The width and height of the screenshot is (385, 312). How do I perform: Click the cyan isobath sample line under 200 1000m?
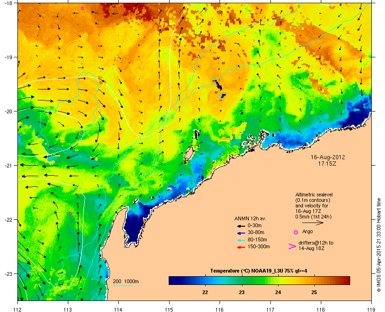123,285
